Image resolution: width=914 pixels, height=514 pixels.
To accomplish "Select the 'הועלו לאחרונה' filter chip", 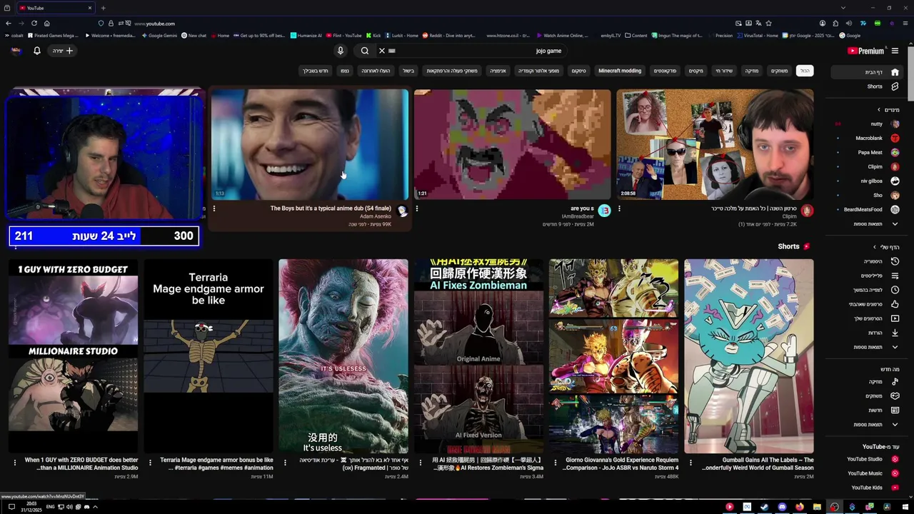I will (x=376, y=71).
